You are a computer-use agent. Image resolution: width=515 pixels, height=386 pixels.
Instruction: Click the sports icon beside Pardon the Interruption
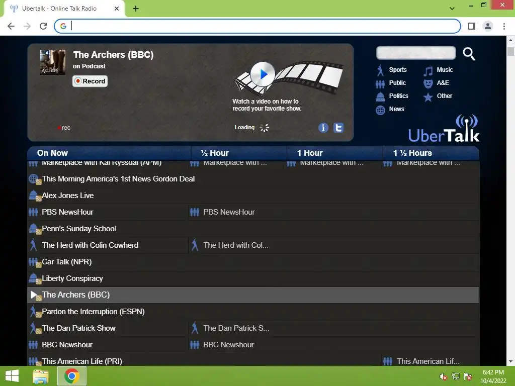point(34,312)
